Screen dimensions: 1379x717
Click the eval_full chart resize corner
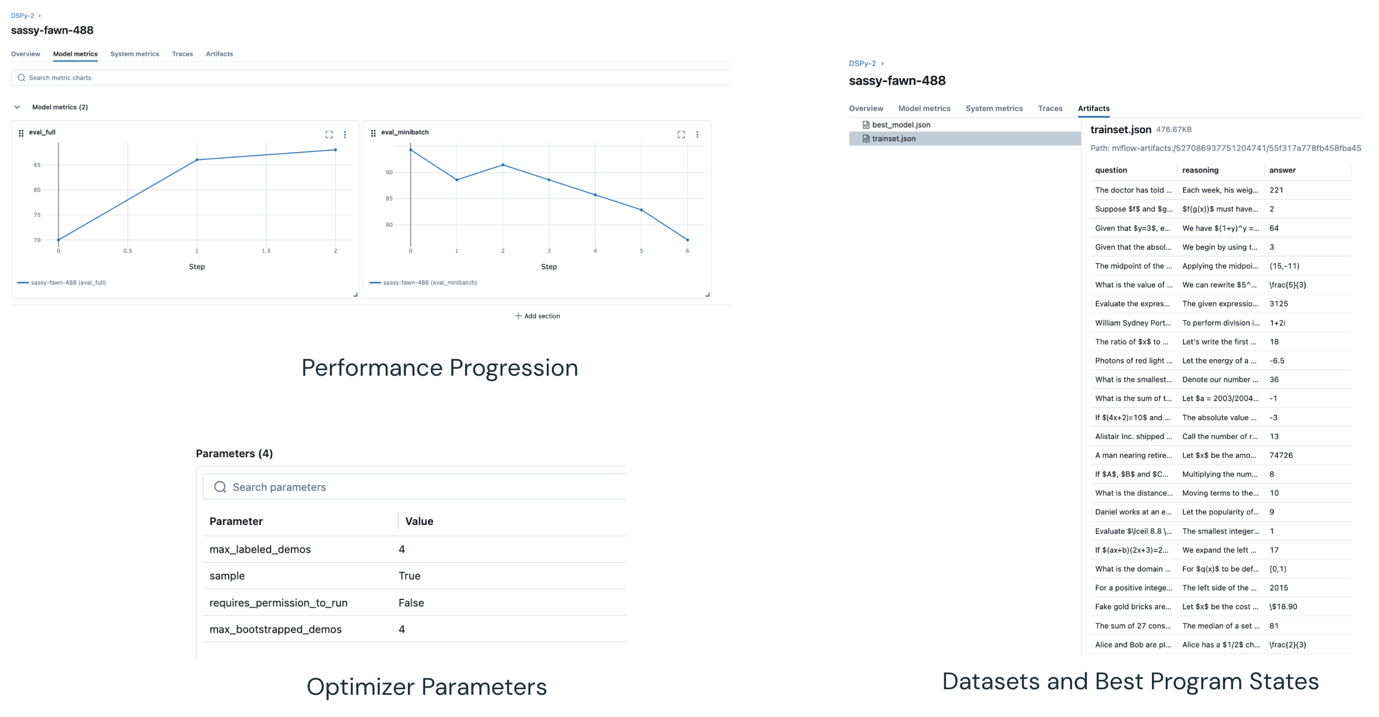coord(355,295)
